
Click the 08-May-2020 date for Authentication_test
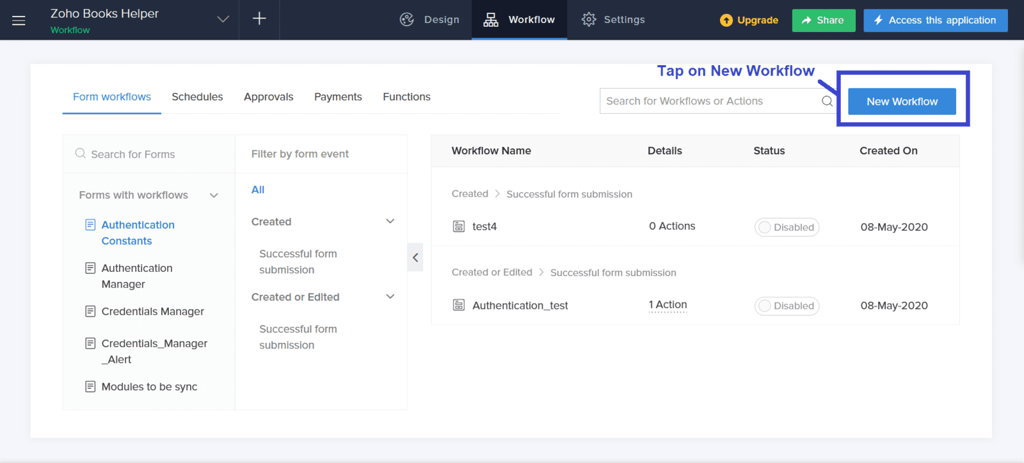pos(894,306)
